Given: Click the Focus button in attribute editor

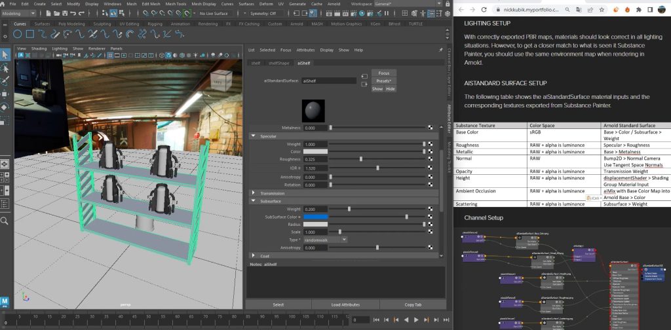Looking at the screenshot, I should [384, 73].
